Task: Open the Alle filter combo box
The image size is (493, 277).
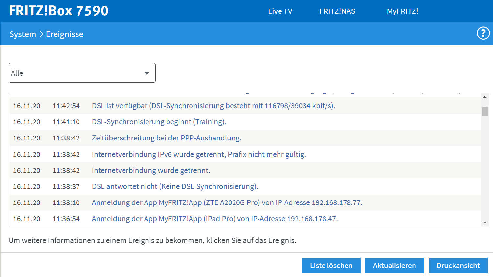Action: click(x=82, y=73)
